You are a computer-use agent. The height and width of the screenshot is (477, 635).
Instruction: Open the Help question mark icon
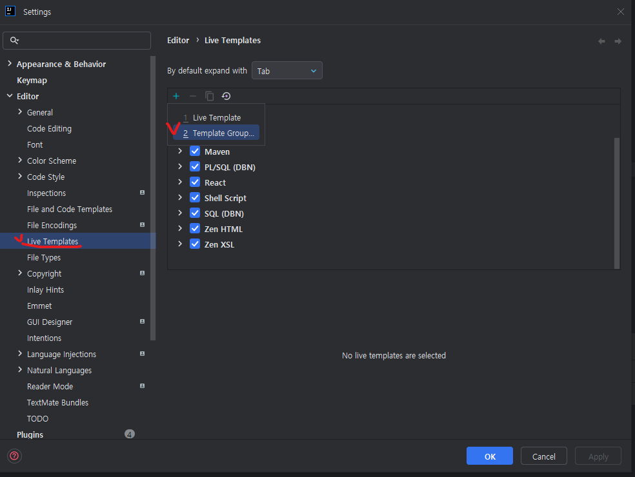click(14, 456)
